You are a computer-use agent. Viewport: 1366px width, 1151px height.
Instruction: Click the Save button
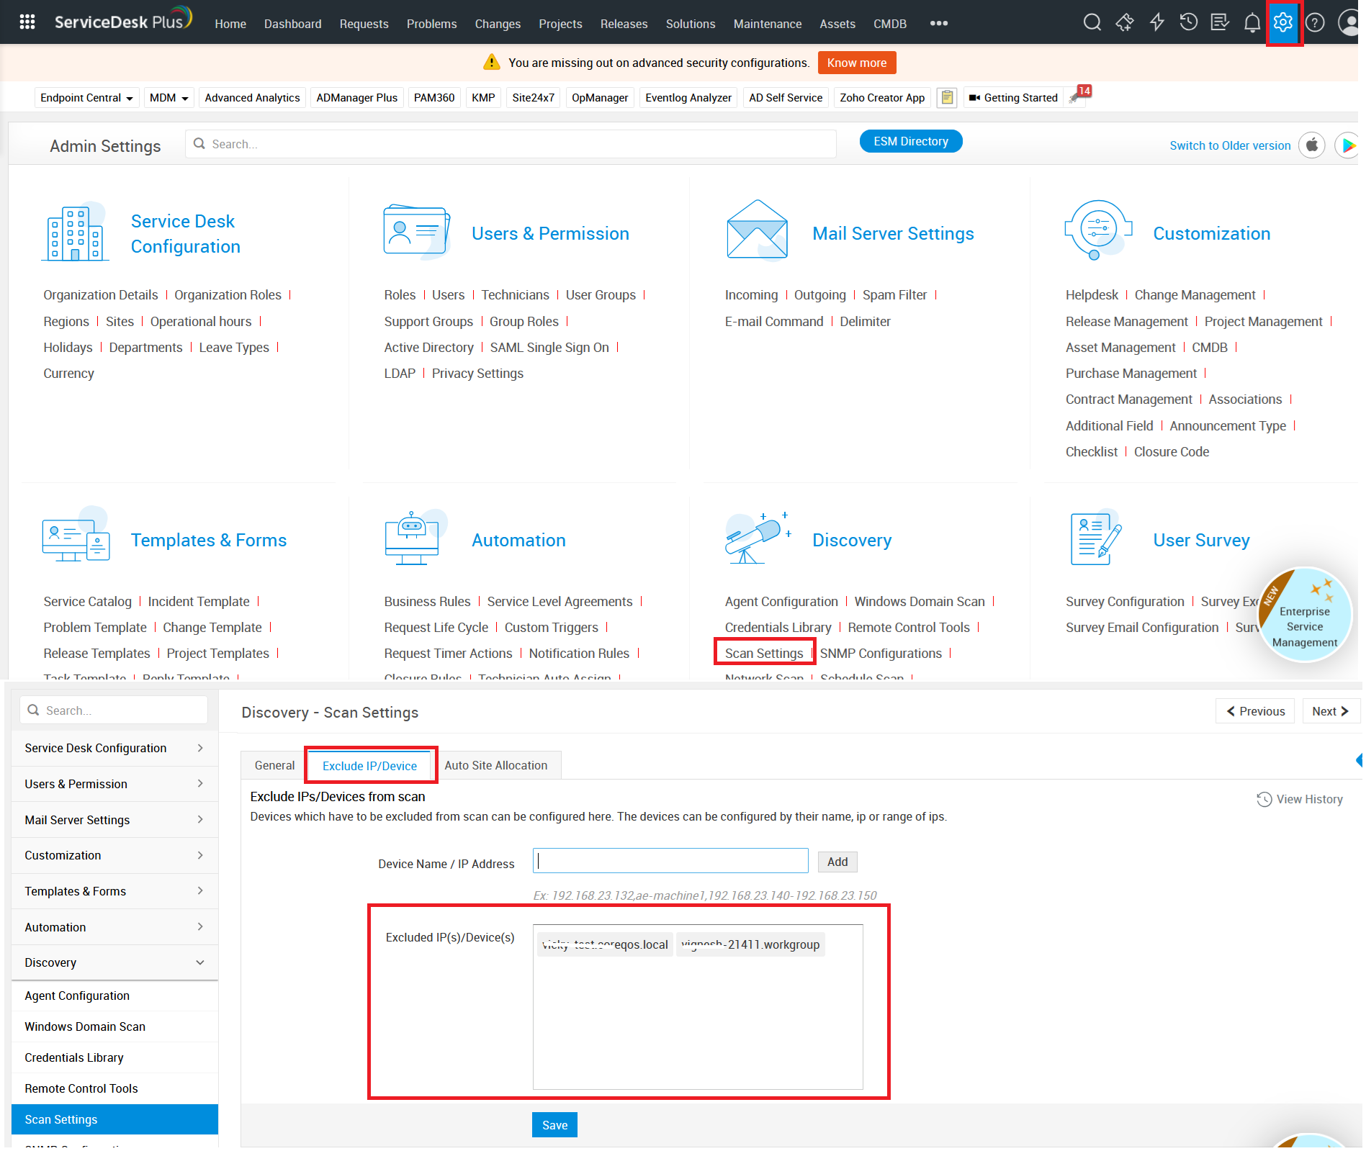pyautogui.click(x=554, y=1125)
